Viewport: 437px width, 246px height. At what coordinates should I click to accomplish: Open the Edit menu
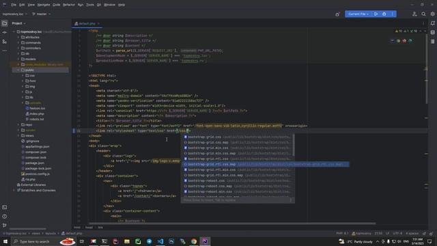coord(22,5)
